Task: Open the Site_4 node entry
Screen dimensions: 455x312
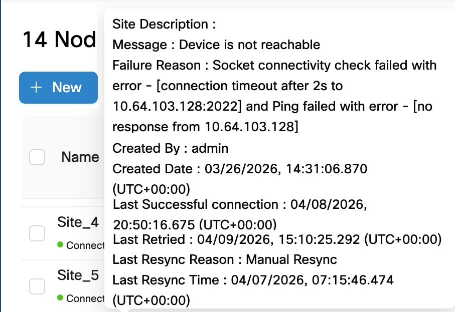Action: 78,222
